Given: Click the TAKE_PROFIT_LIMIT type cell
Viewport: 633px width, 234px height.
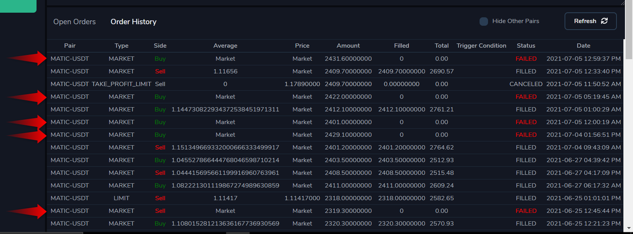Looking at the screenshot, I should [x=121, y=84].
